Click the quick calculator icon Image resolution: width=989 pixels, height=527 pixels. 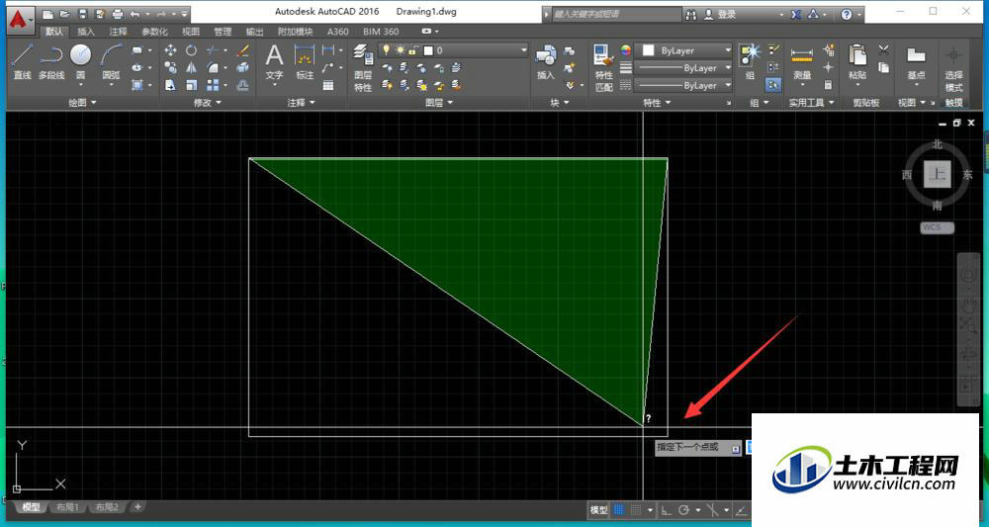click(828, 84)
